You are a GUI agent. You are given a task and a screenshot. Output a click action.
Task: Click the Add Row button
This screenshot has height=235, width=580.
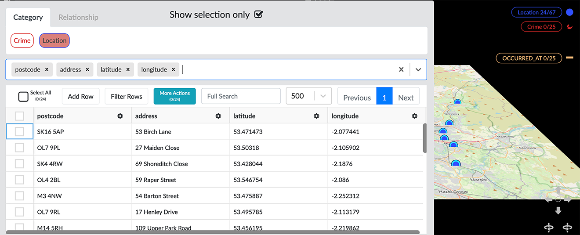click(x=81, y=96)
